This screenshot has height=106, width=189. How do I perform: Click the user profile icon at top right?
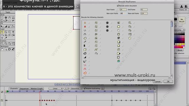click(182, 6)
